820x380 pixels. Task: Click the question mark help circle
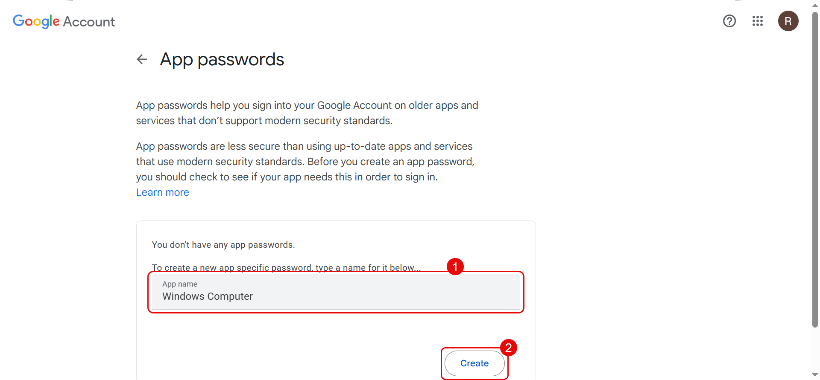click(x=729, y=21)
